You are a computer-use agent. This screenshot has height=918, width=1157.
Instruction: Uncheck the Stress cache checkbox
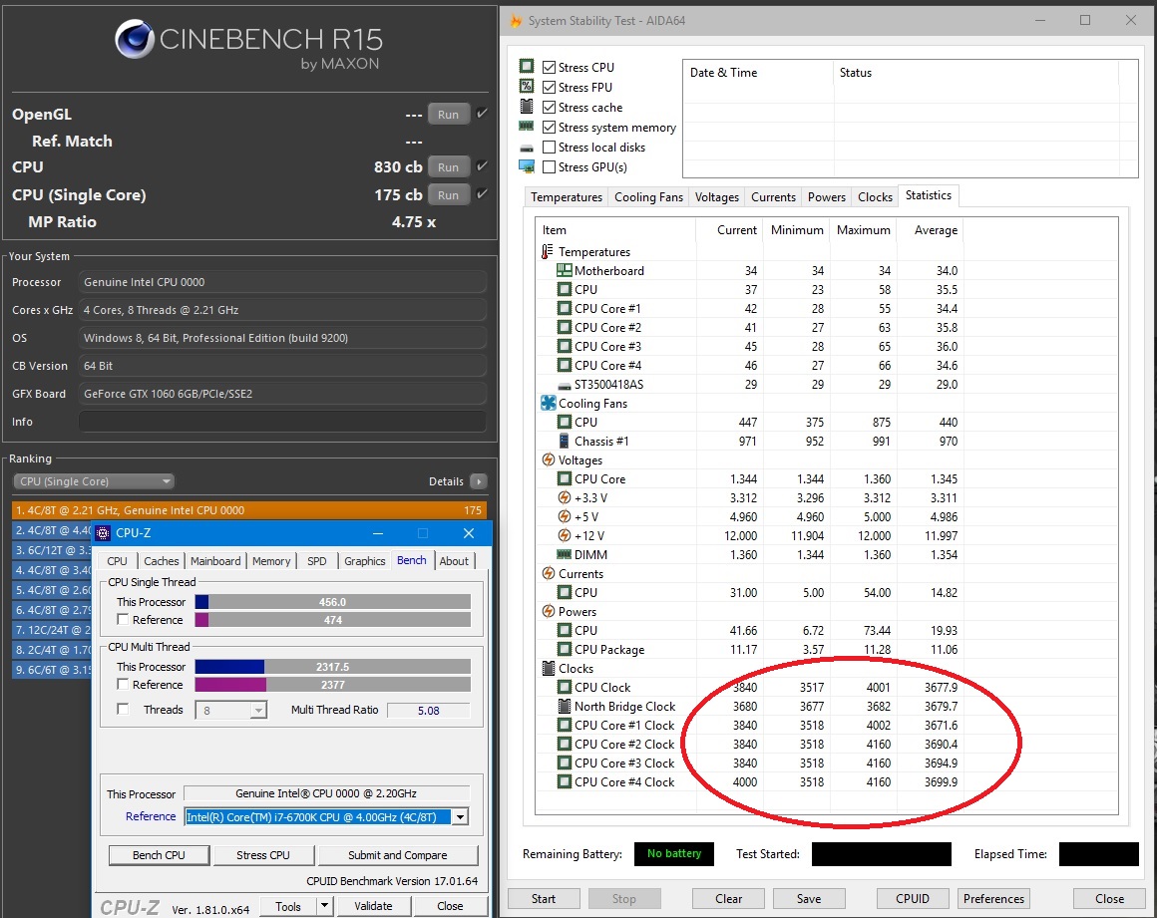(x=549, y=107)
